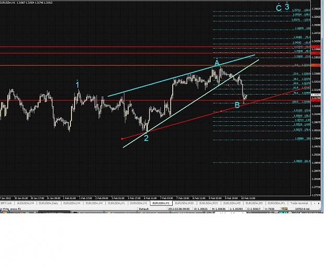This screenshot has height=268, width=326.
Task: Click the C: 1.30417 close price value
Action: (x=254, y=209)
